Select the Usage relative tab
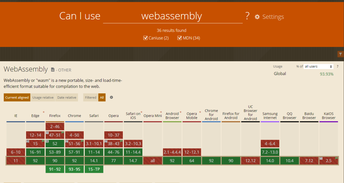Viewport: 344px width, 183px height. [x=43, y=98]
